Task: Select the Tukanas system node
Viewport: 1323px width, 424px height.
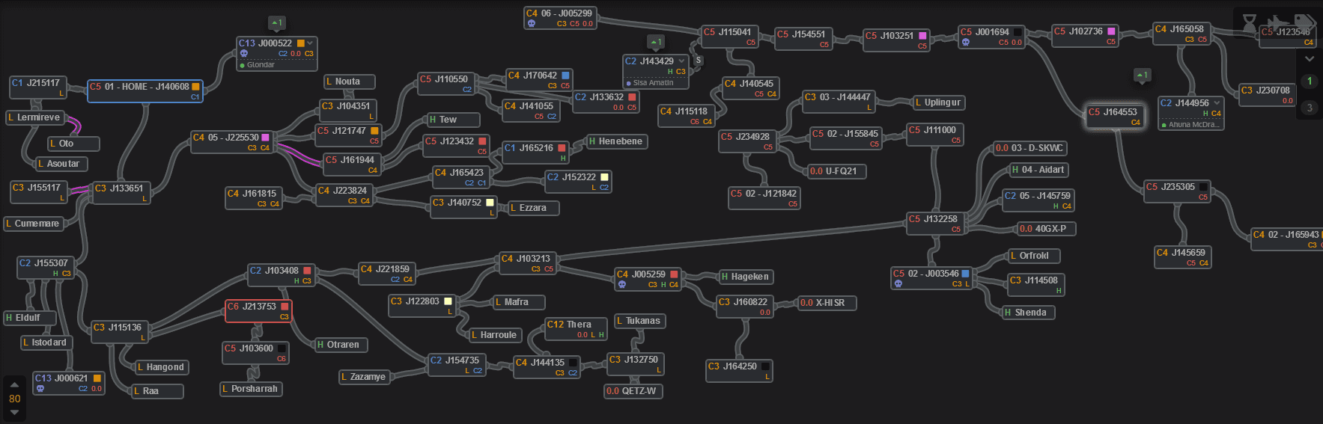Action: click(x=640, y=321)
